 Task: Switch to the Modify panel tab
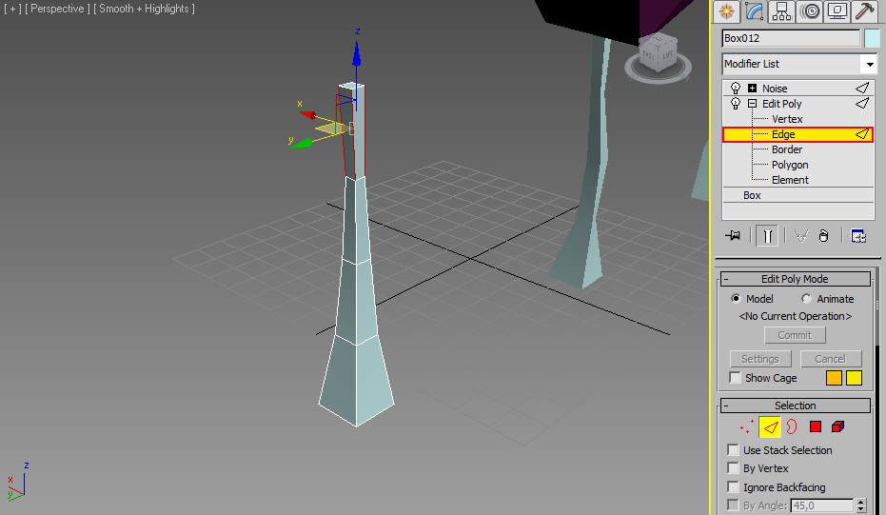click(755, 11)
